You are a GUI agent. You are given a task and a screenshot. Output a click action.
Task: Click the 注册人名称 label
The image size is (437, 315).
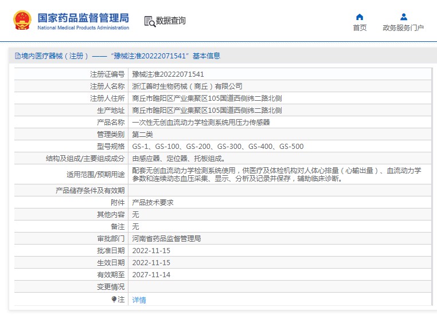coord(107,86)
